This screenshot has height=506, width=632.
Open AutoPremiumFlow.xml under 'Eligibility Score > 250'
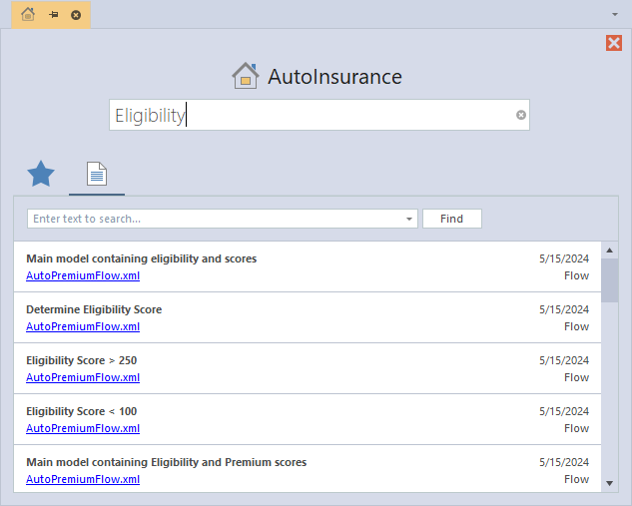[83, 377]
